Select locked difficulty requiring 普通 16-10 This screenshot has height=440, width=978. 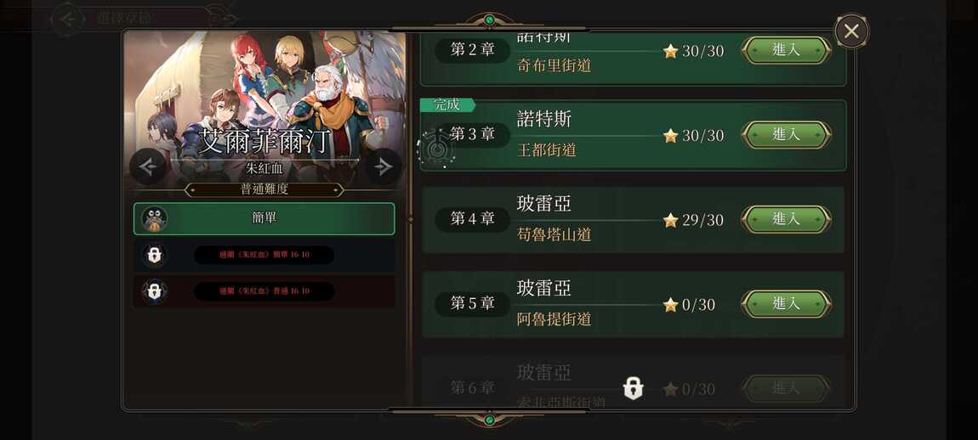click(264, 291)
